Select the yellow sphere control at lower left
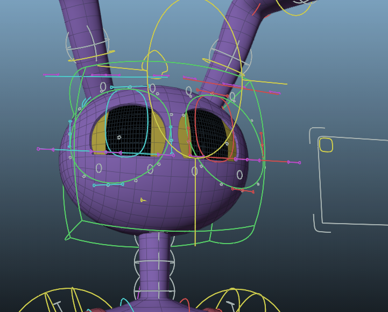The image size is (388, 312). tap(66, 300)
